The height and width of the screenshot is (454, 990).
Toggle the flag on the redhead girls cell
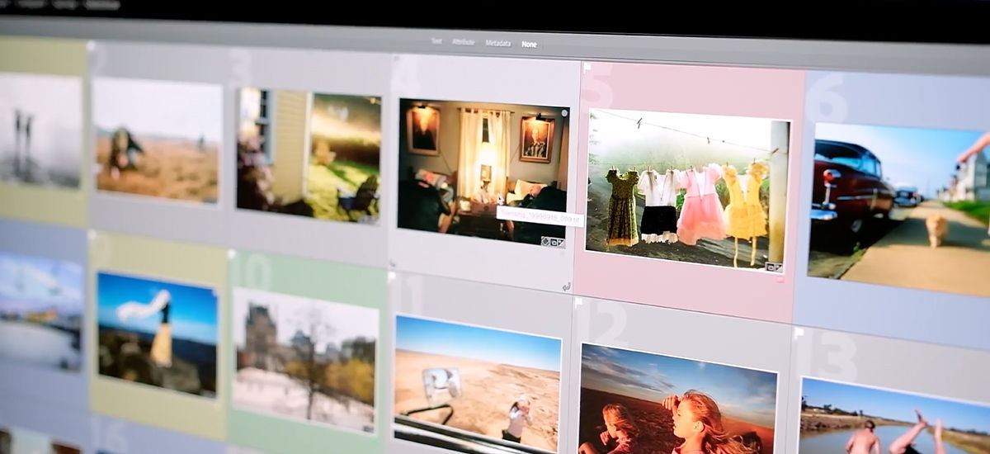579,302
